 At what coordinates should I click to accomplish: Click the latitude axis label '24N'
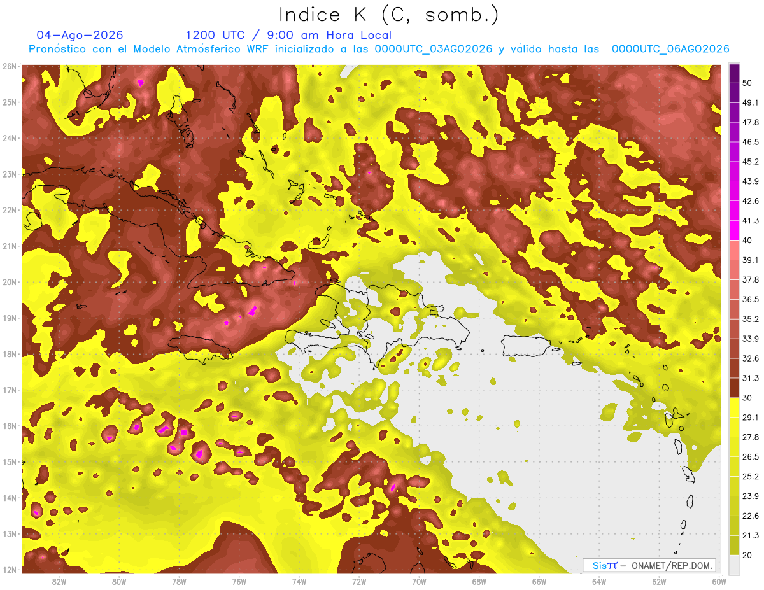pyautogui.click(x=10, y=138)
